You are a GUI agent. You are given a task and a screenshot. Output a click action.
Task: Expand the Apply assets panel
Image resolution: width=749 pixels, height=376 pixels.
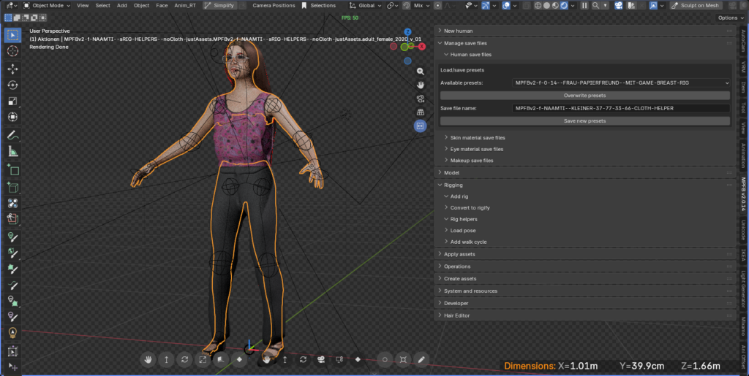click(459, 254)
